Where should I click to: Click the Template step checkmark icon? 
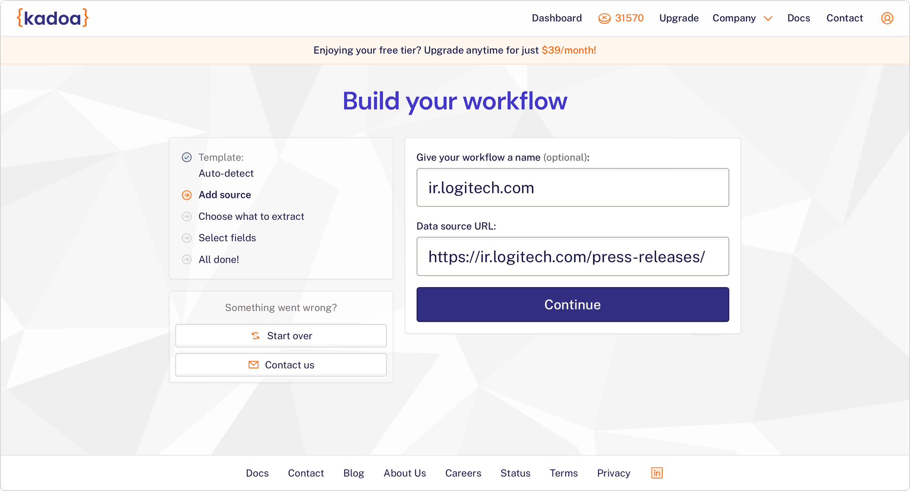(186, 158)
